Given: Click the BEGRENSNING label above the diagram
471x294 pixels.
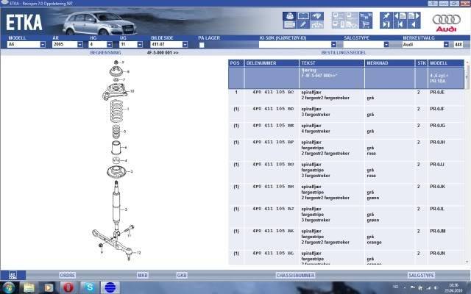Looking at the screenshot, I should 105,54.
